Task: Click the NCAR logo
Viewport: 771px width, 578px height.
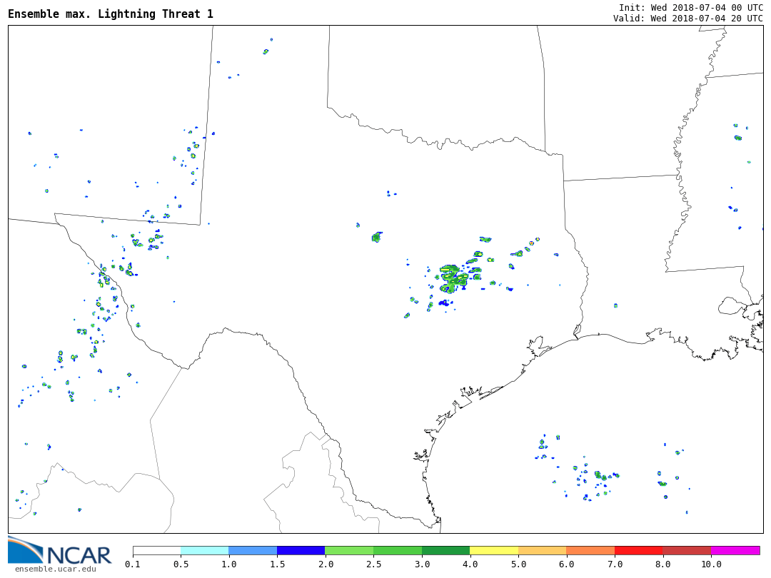Action: coord(59,551)
